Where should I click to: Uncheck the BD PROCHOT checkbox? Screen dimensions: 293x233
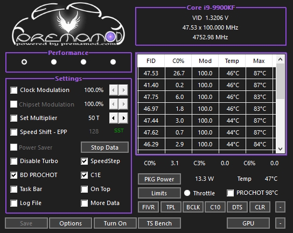tap(13, 175)
